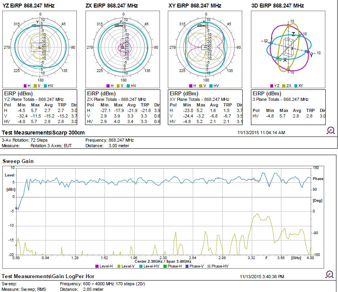Click the olive V swatch under YZ plot
The width and height of the screenshot is (338, 292).
[35, 86]
